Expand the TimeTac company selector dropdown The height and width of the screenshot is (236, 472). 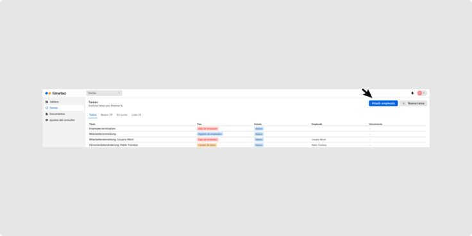point(104,94)
